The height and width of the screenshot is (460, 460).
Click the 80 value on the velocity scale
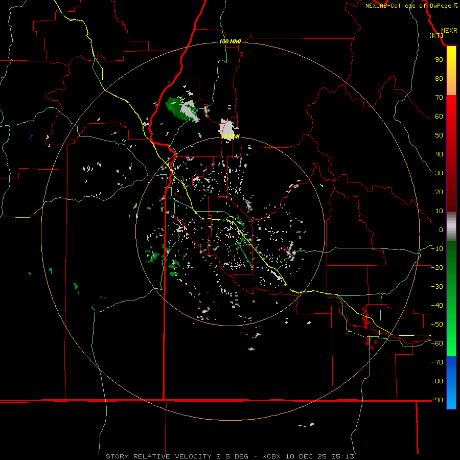point(439,78)
